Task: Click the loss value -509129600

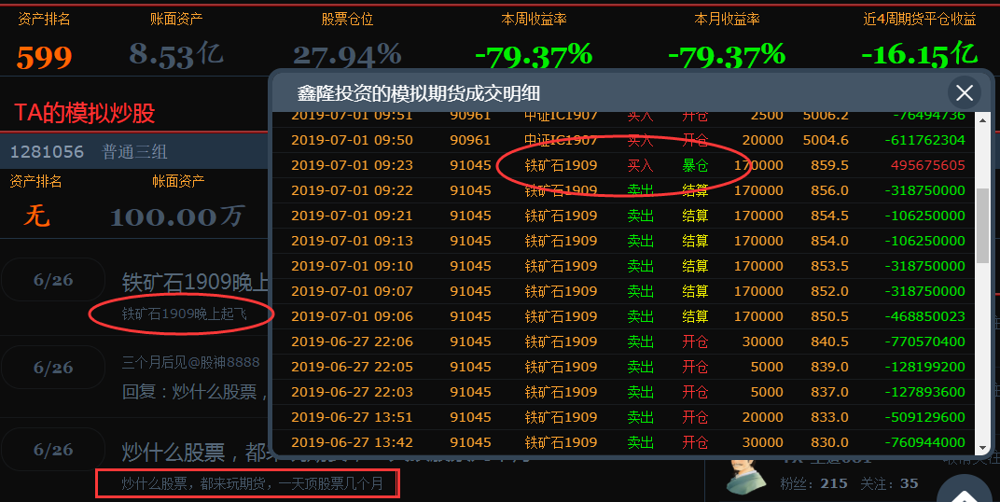Action: point(924,417)
